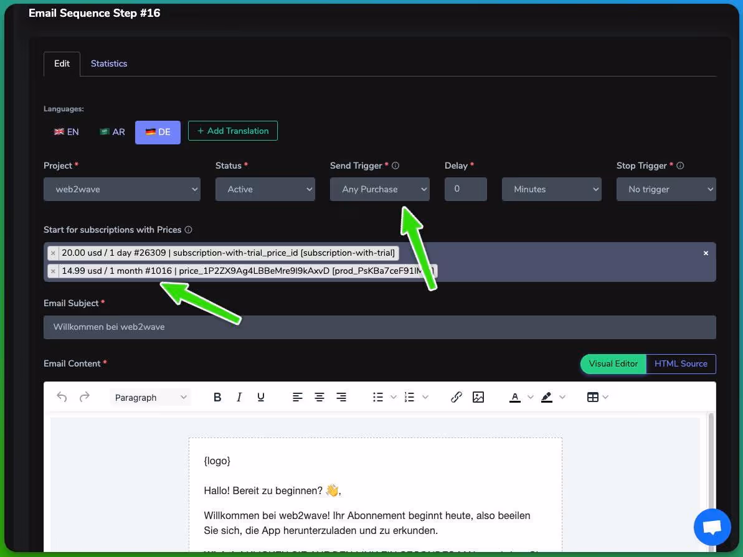Click 'Hallo! Bereit zu beginnen?' line

pos(272,490)
